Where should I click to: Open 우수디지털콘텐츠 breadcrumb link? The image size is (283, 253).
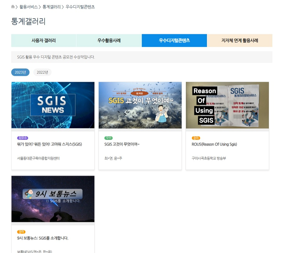[x=80, y=7]
